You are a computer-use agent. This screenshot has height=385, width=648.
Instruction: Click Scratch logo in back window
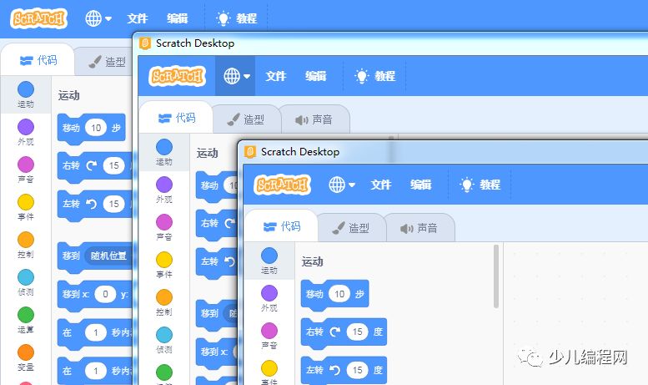click(x=38, y=18)
